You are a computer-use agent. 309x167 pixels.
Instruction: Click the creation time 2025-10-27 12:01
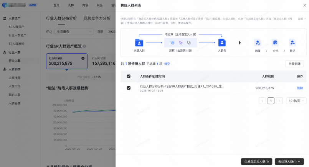tap(152, 91)
